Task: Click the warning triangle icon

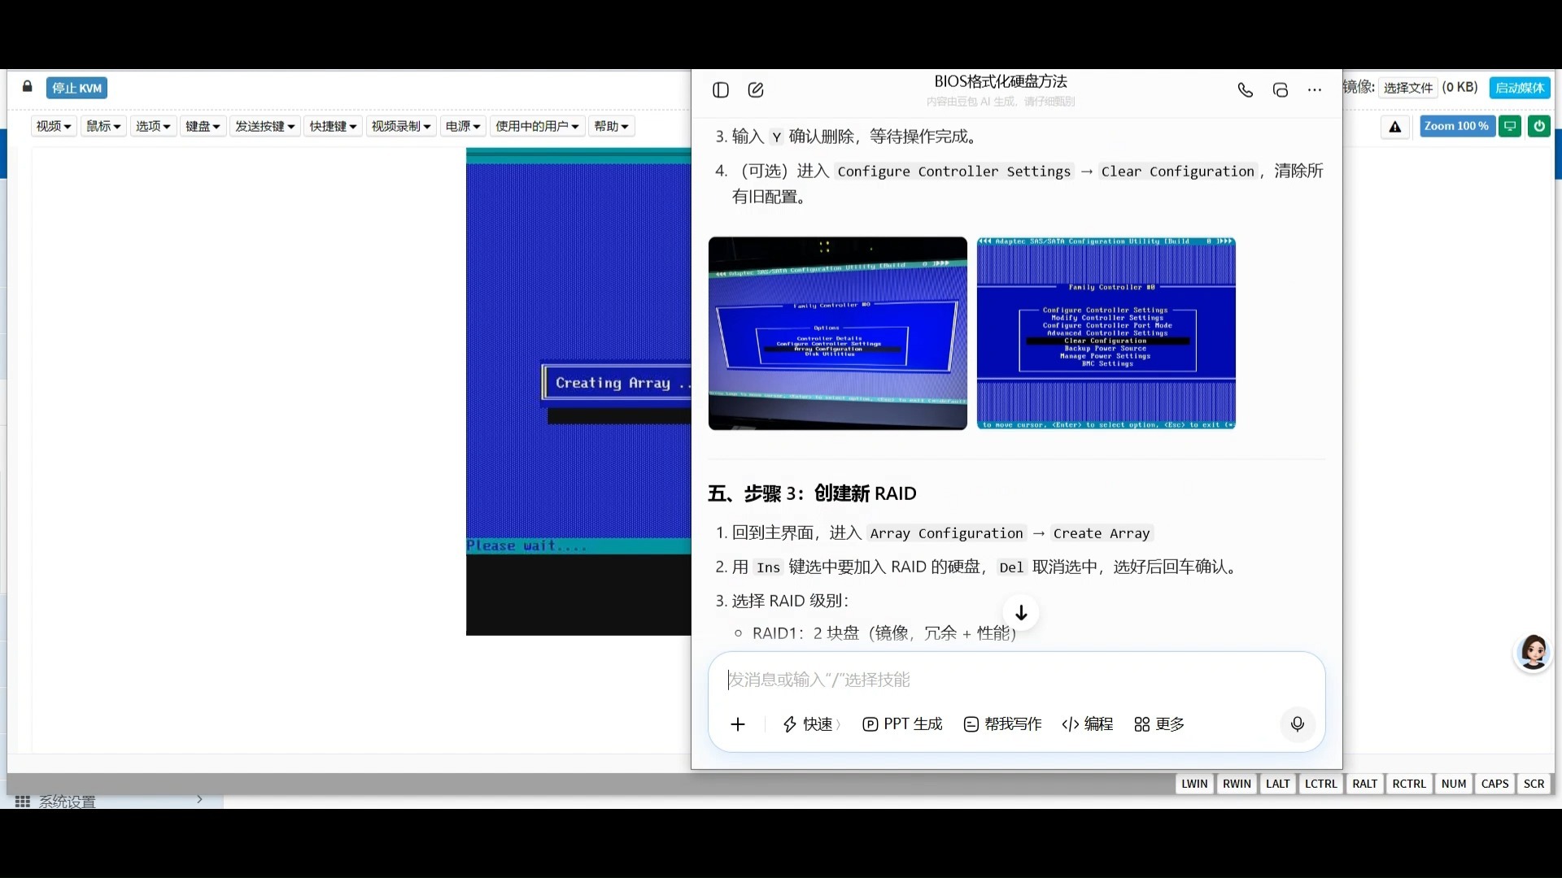Action: click(x=1395, y=126)
